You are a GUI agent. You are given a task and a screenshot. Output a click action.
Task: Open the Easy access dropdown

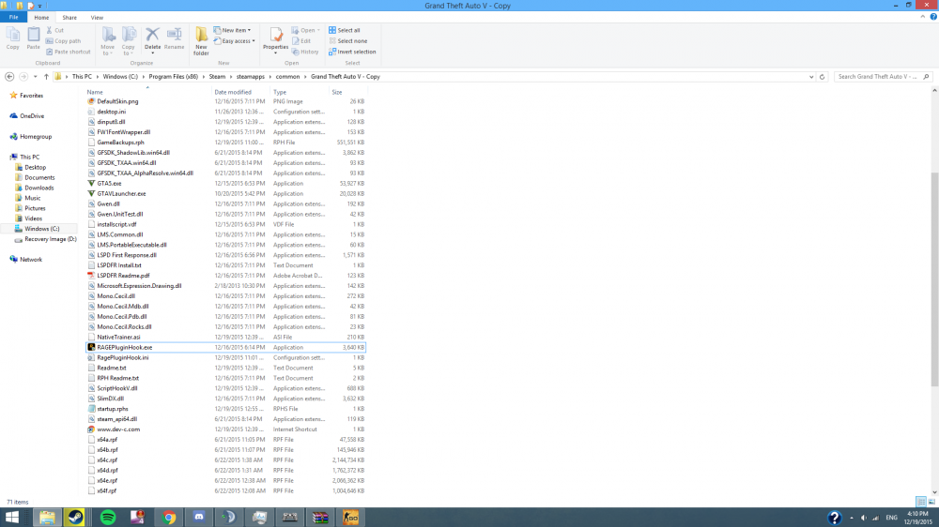[x=234, y=40]
